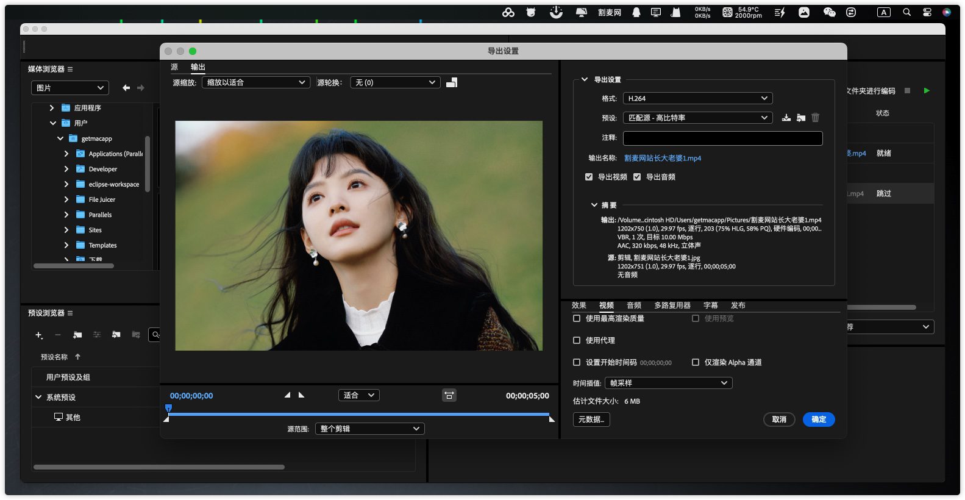Click the import preset icon
This screenshot has width=965, height=500.
pos(801,118)
